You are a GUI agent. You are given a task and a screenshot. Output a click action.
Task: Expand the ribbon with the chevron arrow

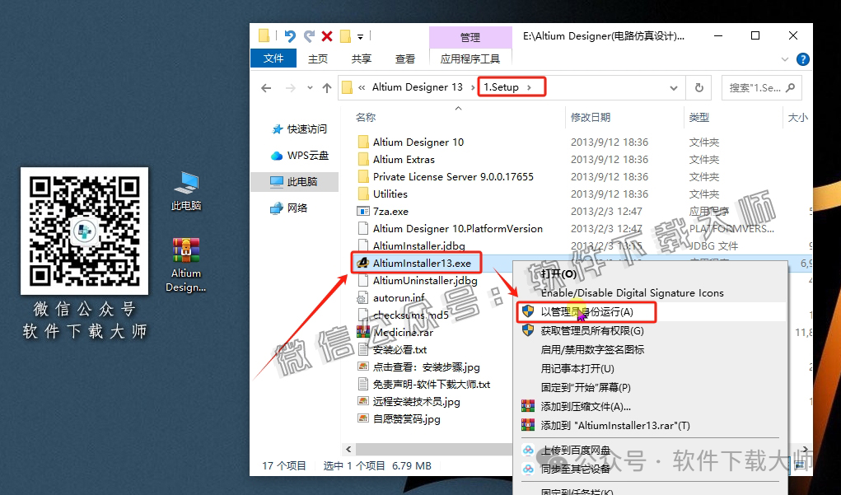point(785,58)
